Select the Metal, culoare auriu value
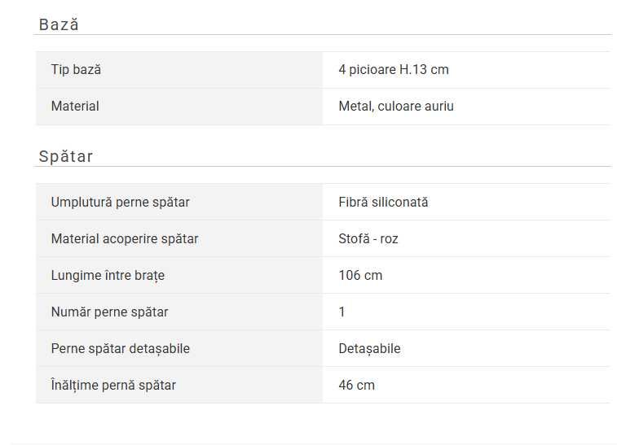Screen dimensions: 617x445 [x=396, y=107]
